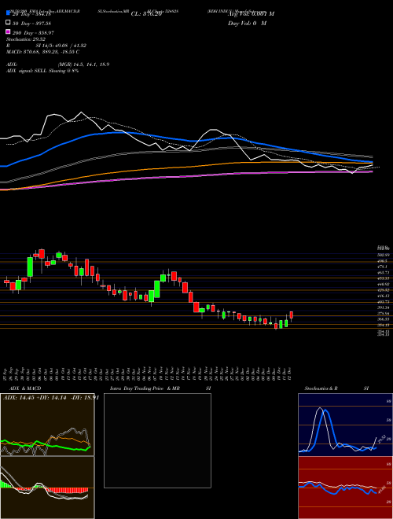Click the ADX indicator chart panel

(47, 425)
